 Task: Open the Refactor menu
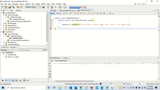point(28,4)
